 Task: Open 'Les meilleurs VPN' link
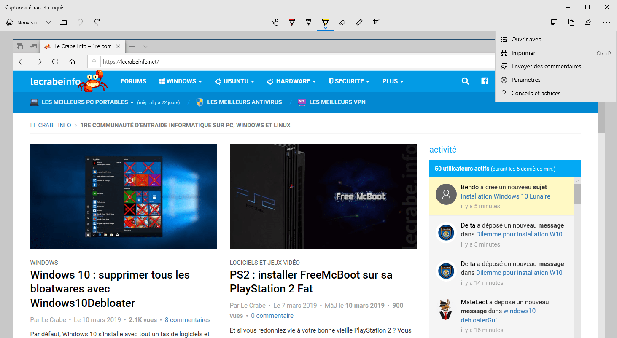(x=331, y=102)
